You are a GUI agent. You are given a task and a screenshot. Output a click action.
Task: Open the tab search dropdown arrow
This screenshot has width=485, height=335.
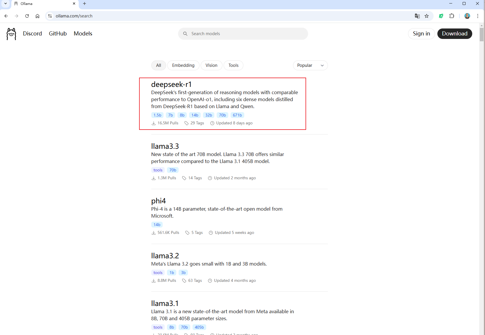6,3
